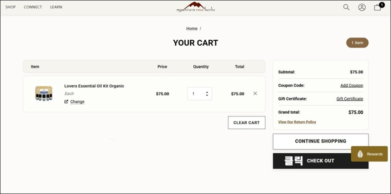The image size is (391, 194).
Task: Open the LEARN menu
Action: pyautogui.click(x=56, y=7)
